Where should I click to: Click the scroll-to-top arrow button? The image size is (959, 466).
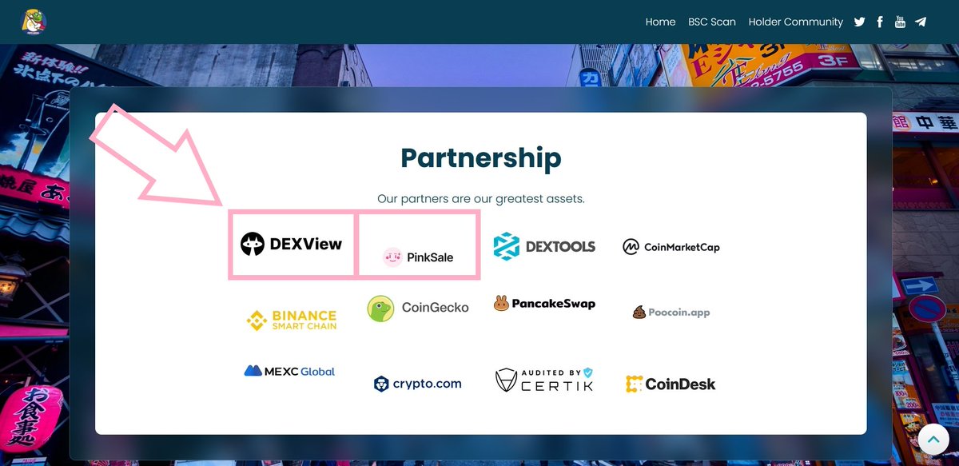pyautogui.click(x=933, y=439)
